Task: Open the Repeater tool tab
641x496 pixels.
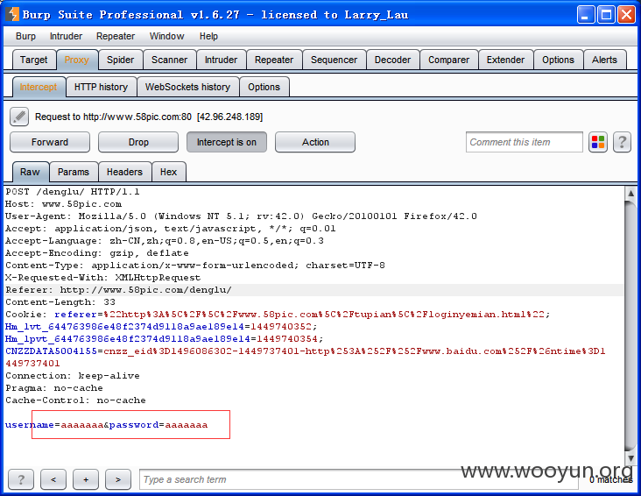Action: tap(274, 60)
